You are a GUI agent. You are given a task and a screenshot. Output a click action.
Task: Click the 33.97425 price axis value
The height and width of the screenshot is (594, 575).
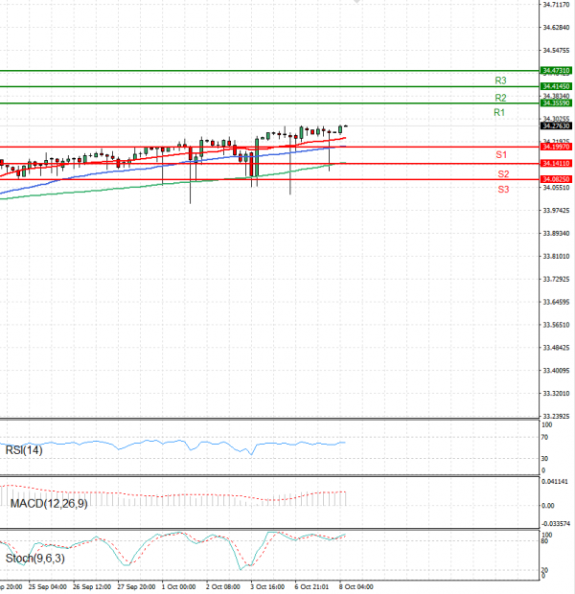click(556, 211)
